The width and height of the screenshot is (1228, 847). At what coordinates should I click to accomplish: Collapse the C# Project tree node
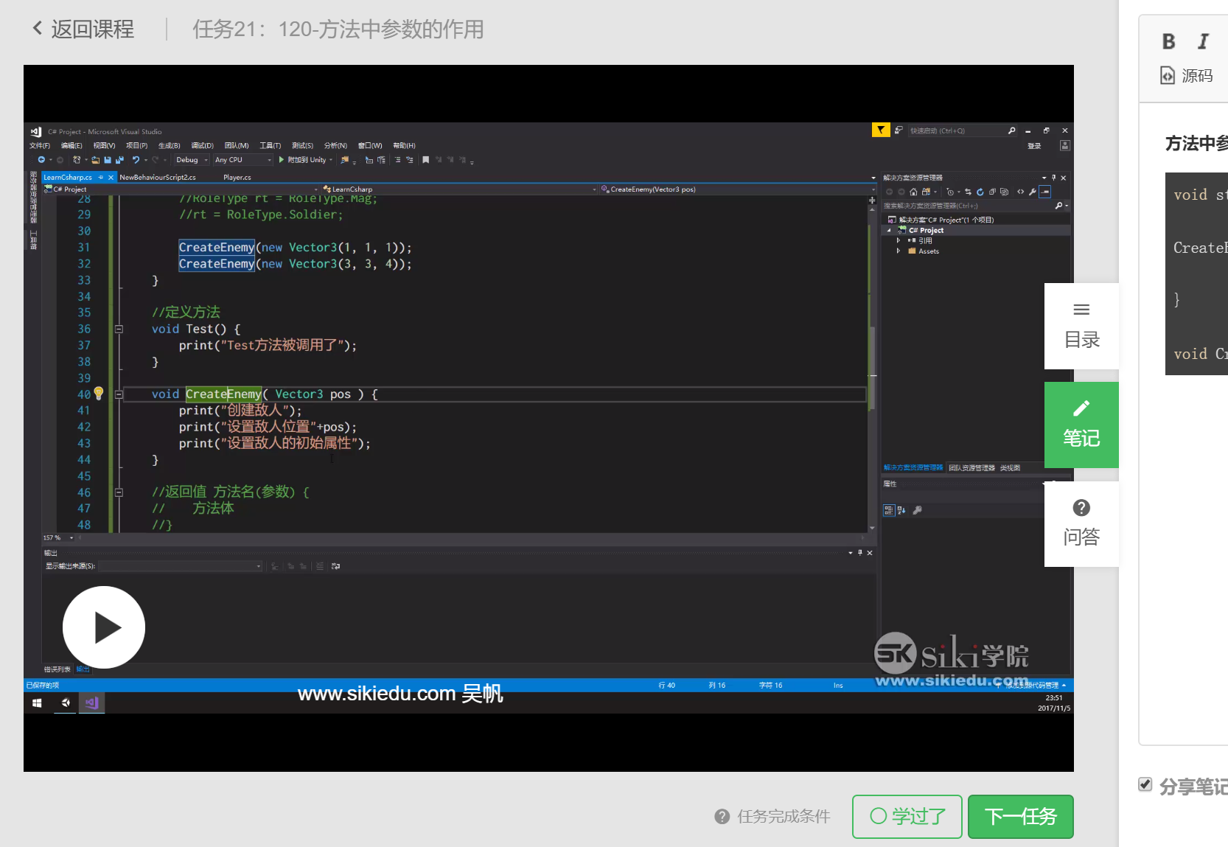tap(889, 230)
